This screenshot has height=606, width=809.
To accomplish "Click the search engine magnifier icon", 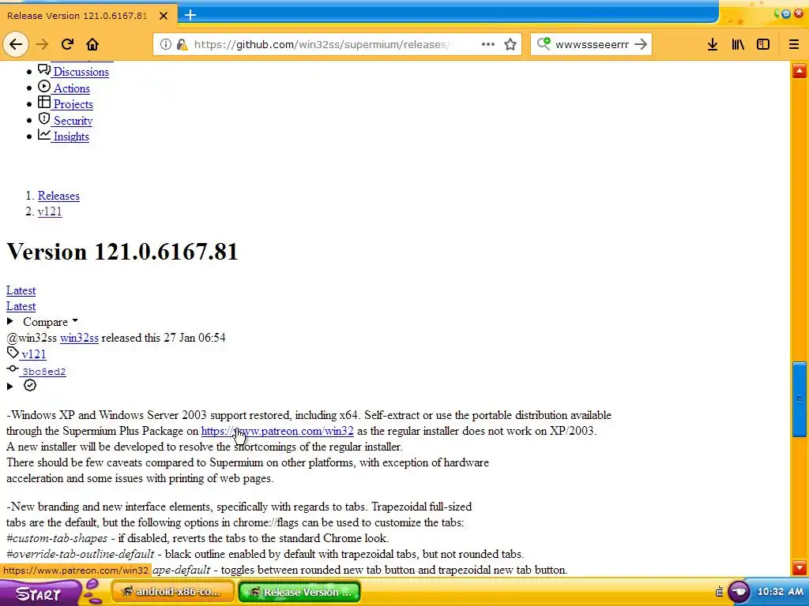I will [x=544, y=44].
